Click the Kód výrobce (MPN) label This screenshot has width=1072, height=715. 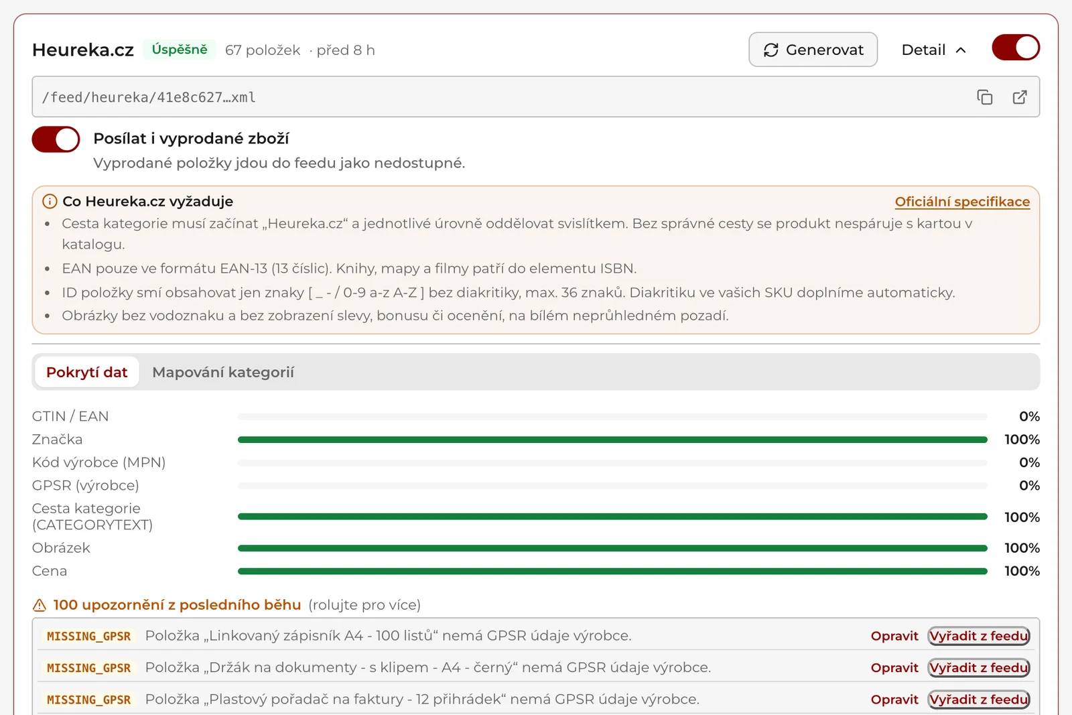(98, 462)
